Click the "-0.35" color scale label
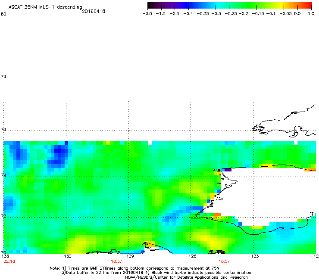Screen dimensions: 319x280 click(203, 14)
